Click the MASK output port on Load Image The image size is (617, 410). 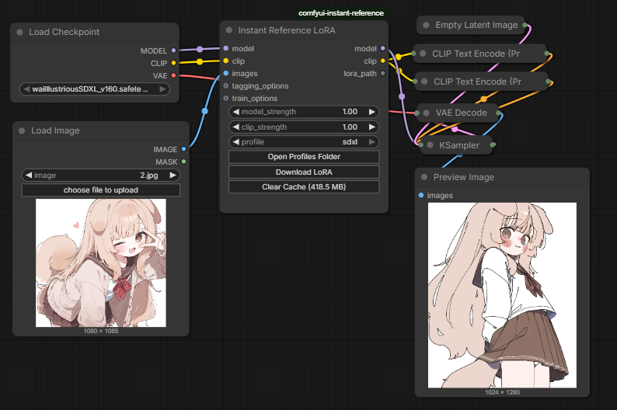click(x=183, y=162)
